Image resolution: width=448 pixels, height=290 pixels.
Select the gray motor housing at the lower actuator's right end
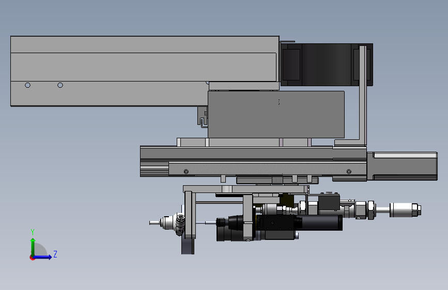pos(402,166)
